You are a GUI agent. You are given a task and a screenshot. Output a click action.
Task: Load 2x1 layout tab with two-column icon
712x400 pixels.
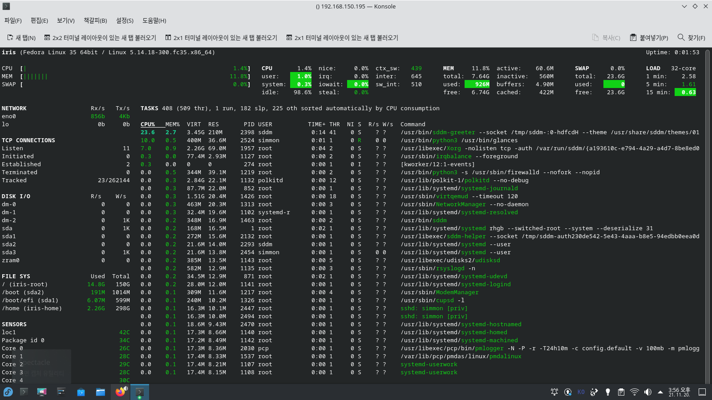click(221, 38)
